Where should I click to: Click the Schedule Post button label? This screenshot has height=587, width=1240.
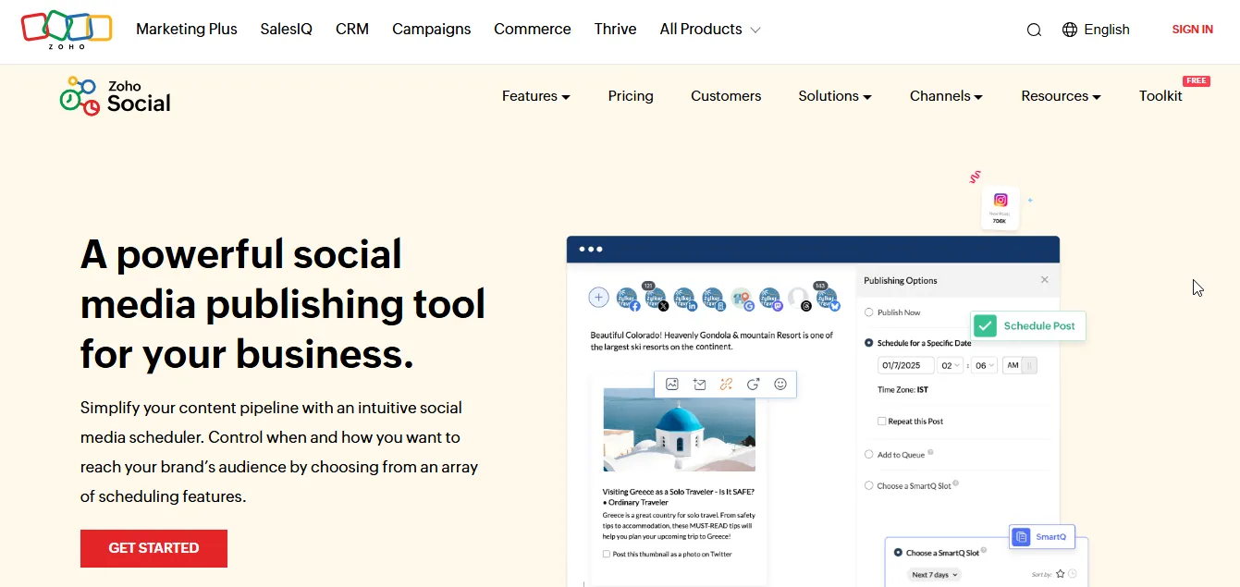click(x=1039, y=325)
